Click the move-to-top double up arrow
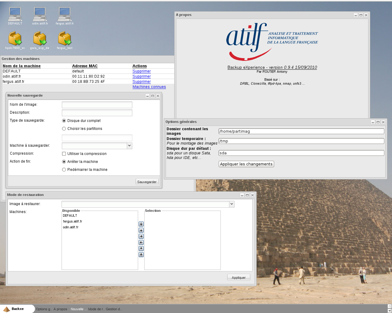The height and width of the screenshot is (313, 392). (141, 224)
